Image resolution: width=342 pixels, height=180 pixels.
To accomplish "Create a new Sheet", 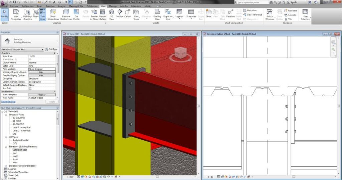I will pos(209,13).
